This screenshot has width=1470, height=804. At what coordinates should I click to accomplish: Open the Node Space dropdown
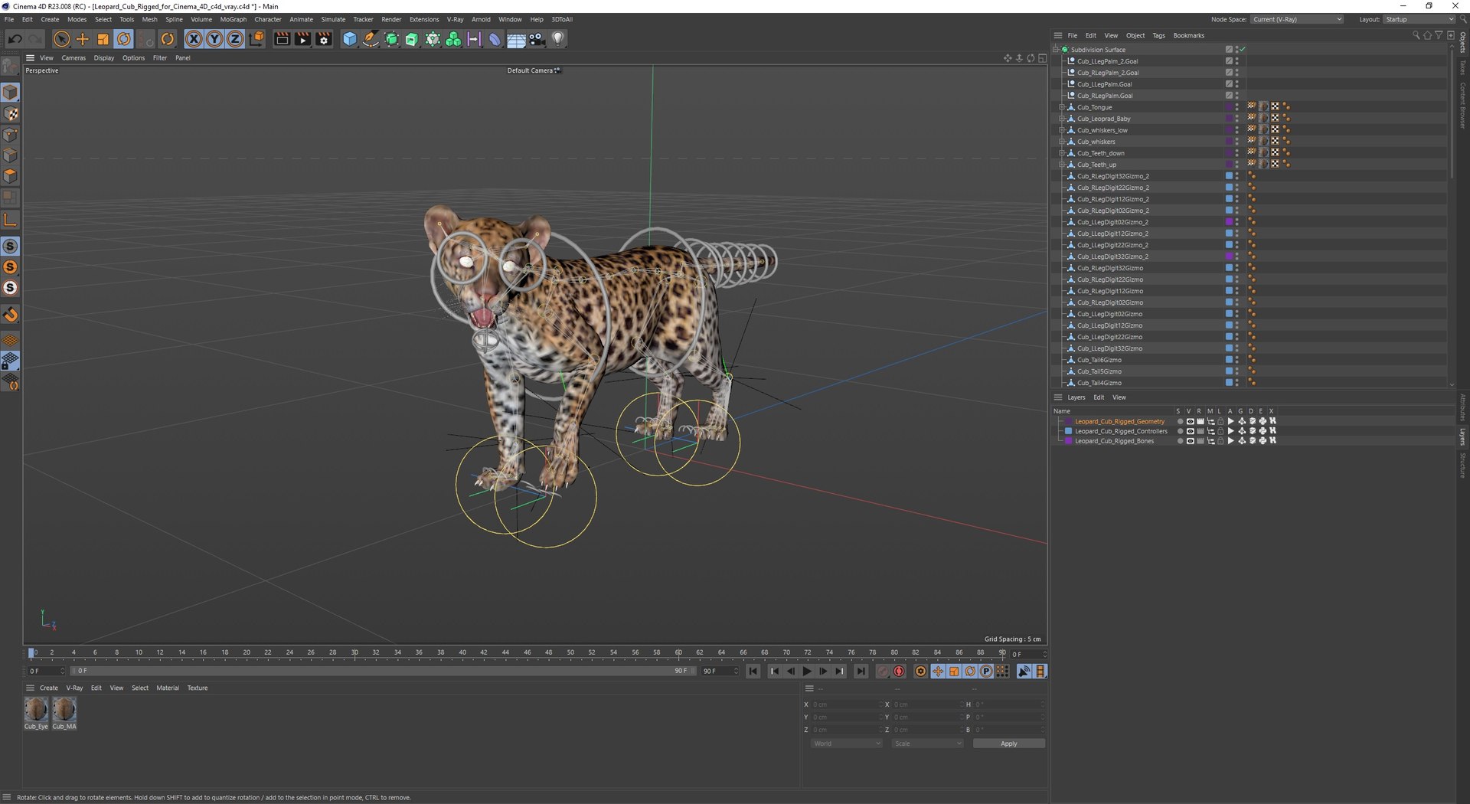point(1297,19)
